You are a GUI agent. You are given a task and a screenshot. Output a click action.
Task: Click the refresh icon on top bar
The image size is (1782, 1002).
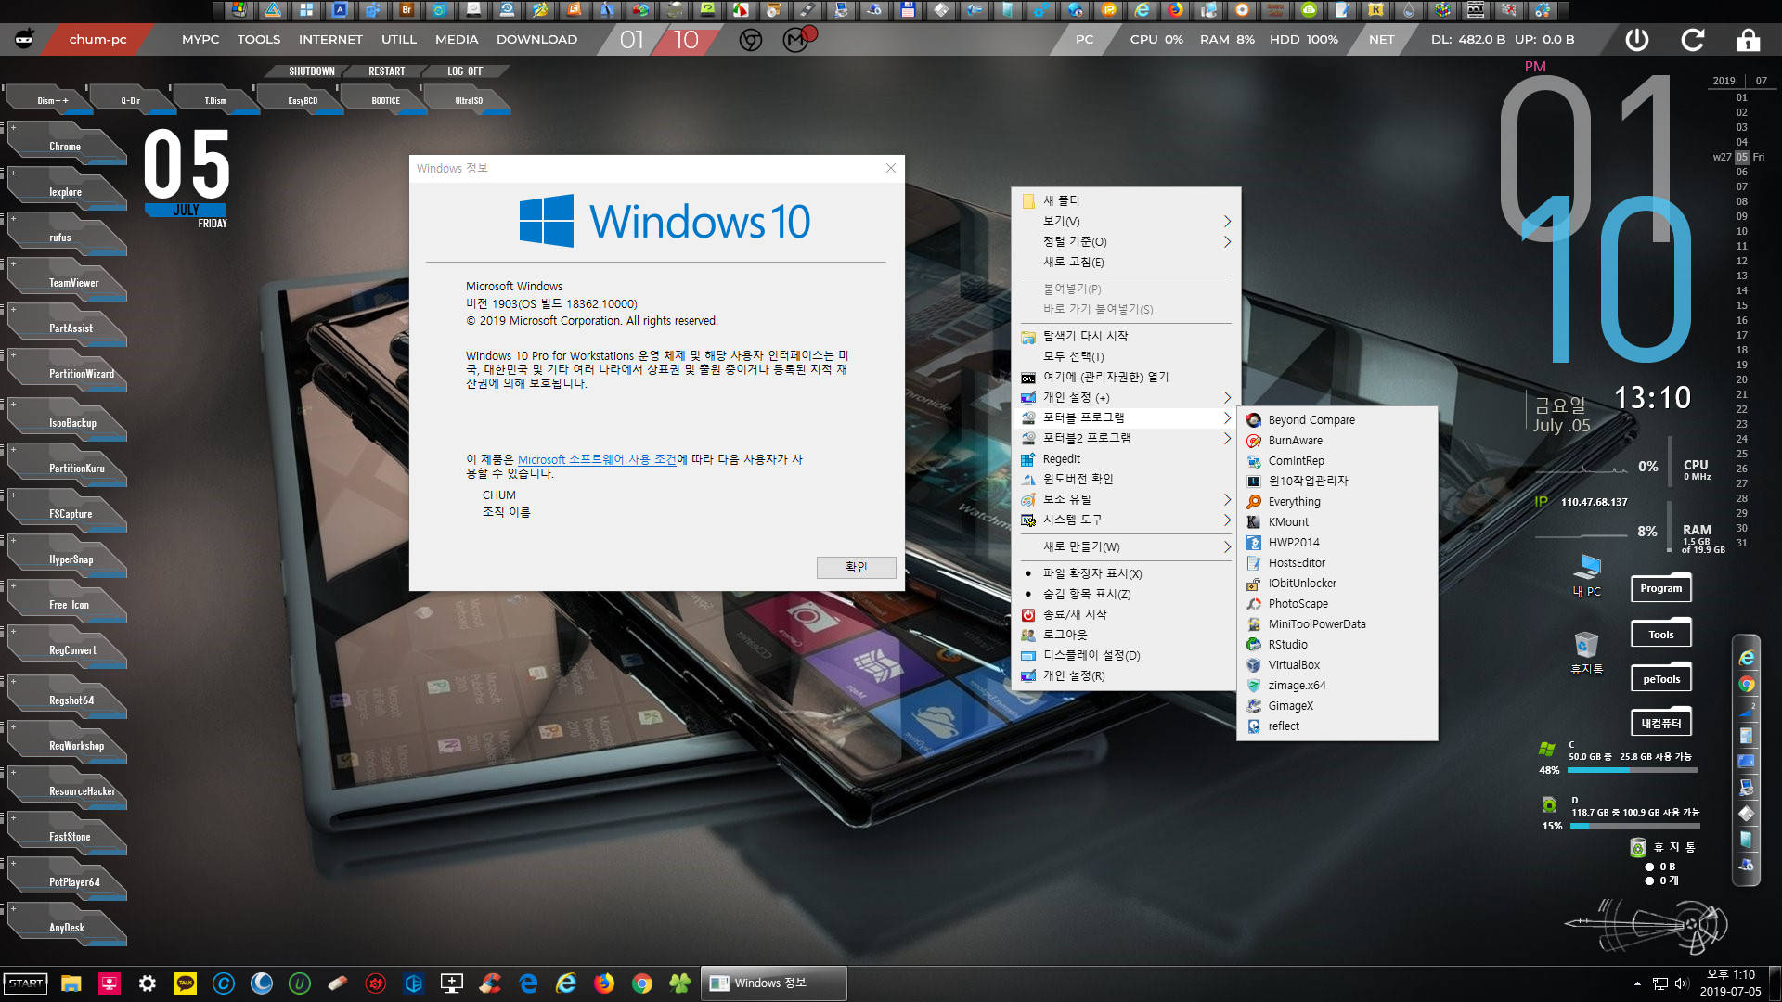pyautogui.click(x=1693, y=40)
